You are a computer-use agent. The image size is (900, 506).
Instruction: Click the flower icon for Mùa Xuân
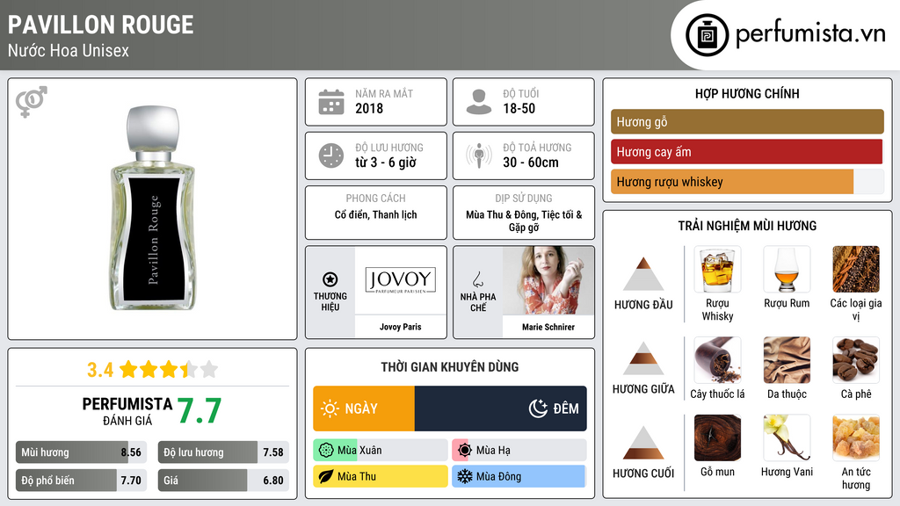(x=326, y=451)
